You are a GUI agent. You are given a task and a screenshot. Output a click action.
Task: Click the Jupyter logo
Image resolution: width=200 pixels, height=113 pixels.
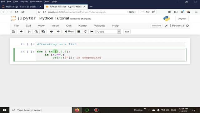(23, 18)
